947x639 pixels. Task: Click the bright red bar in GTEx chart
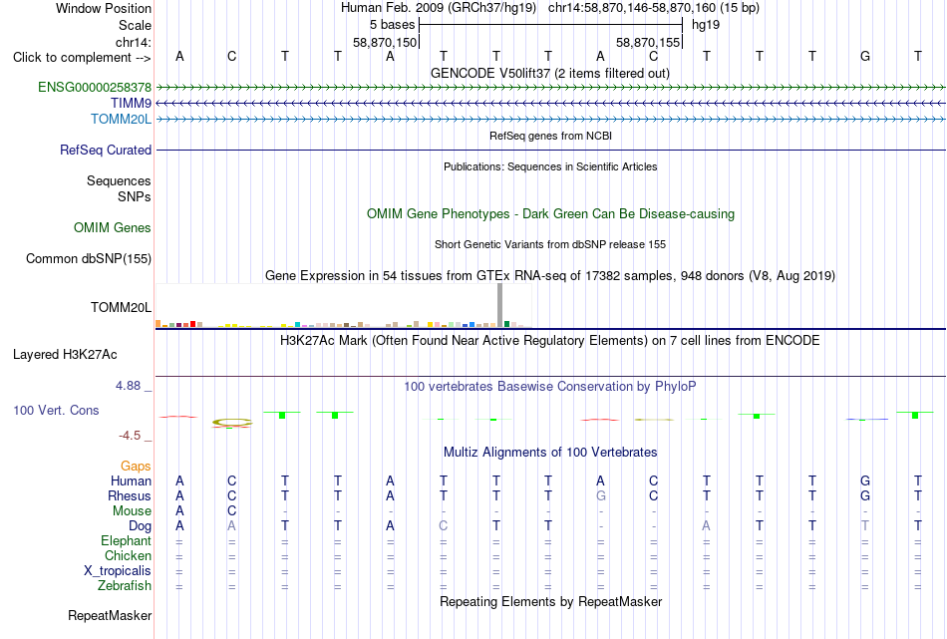point(192,324)
